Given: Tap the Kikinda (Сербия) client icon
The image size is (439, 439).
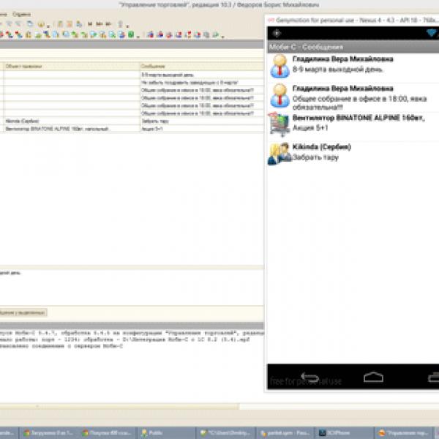Looking at the screenshot, I should (x=278, y=152).
